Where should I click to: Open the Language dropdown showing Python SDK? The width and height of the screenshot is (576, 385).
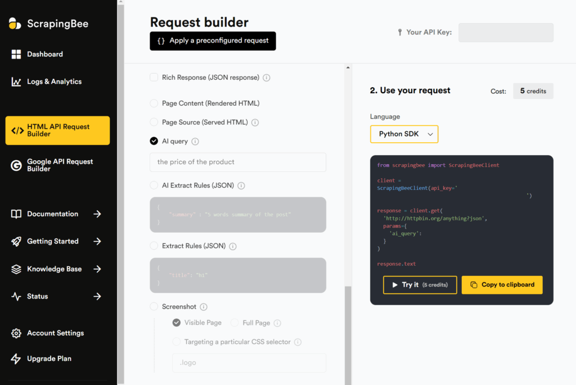pos(404,134)
